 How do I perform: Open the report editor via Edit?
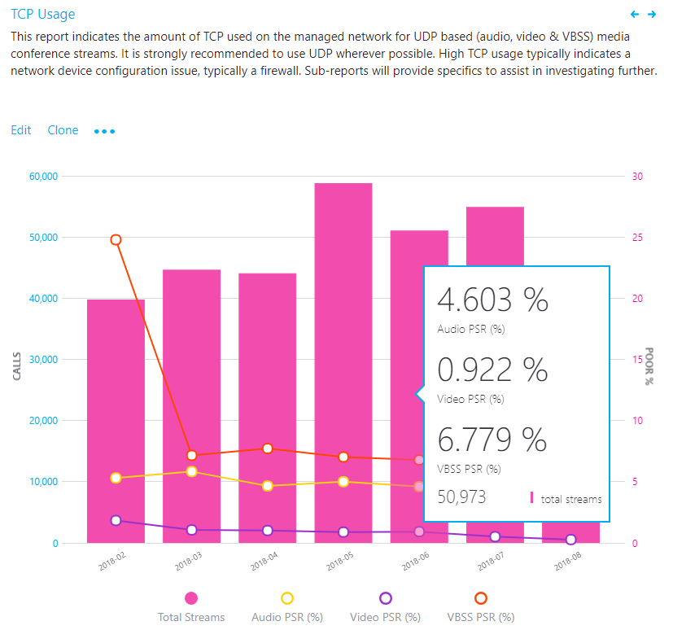tap(20, 130)
